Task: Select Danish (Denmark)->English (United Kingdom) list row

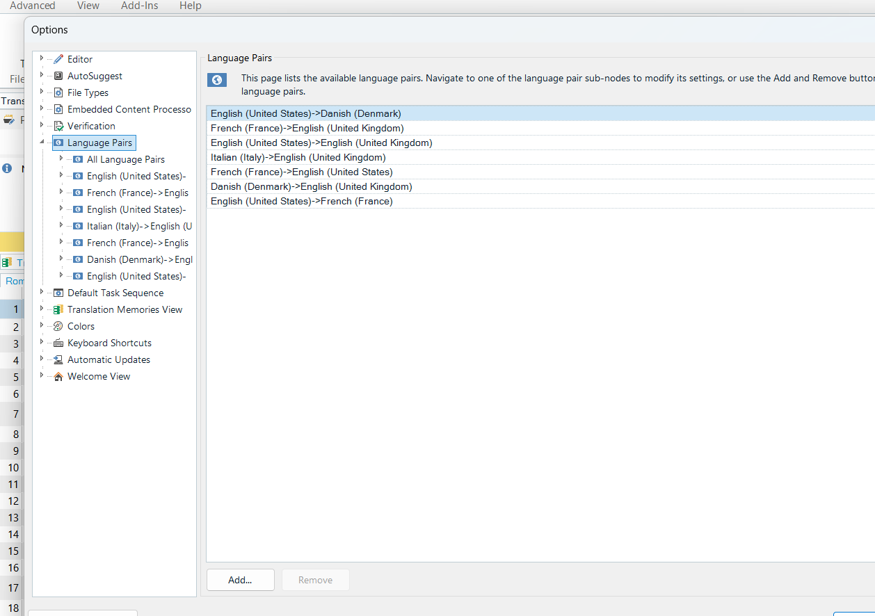Action: pyautogui.click(x=540, y=186)
